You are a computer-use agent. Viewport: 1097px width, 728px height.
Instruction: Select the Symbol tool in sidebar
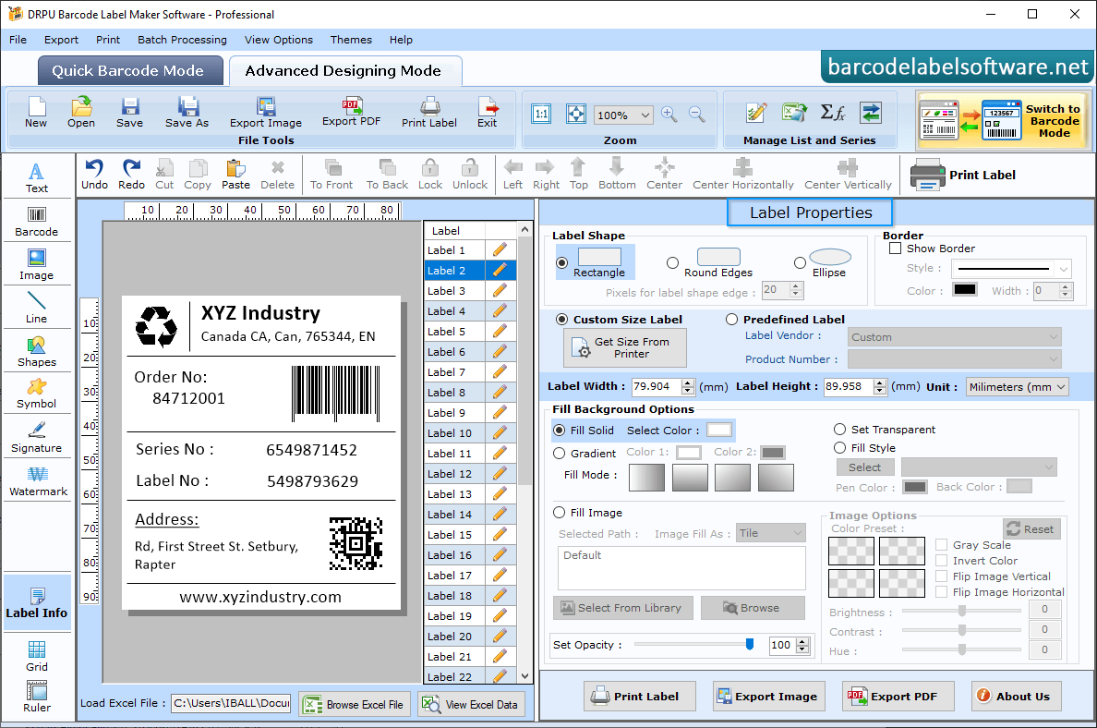tap(36, 394)
